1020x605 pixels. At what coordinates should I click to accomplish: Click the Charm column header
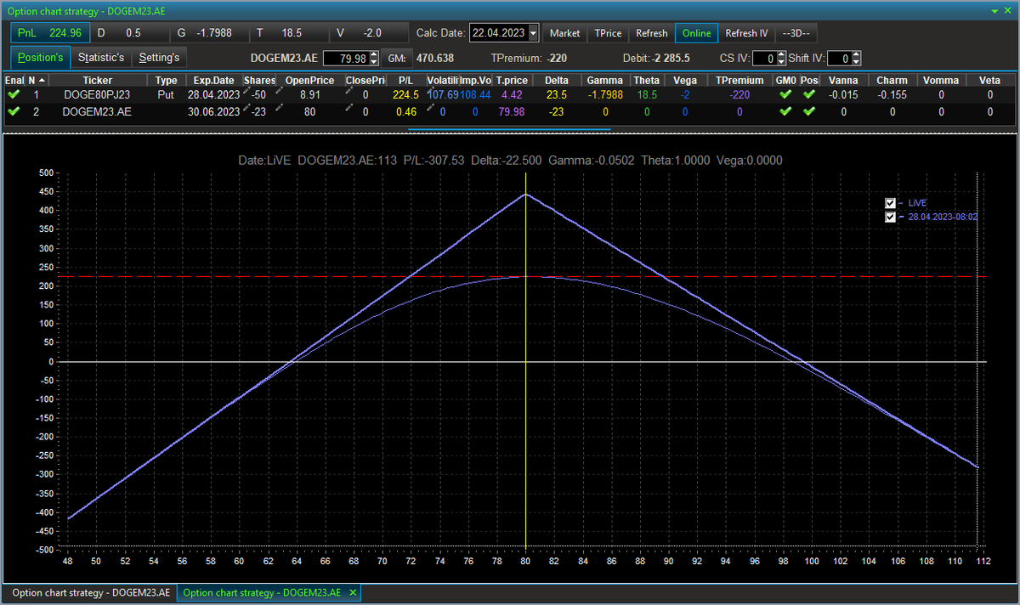click(892, 80)
